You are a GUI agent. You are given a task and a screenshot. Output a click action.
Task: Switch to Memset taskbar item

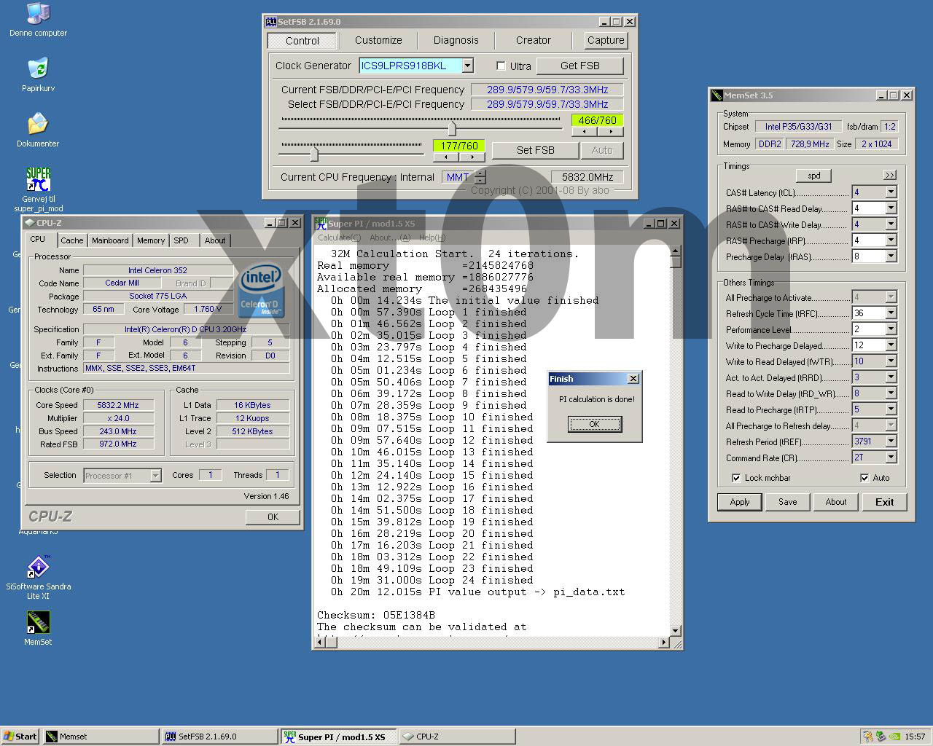tap(101, 737)
